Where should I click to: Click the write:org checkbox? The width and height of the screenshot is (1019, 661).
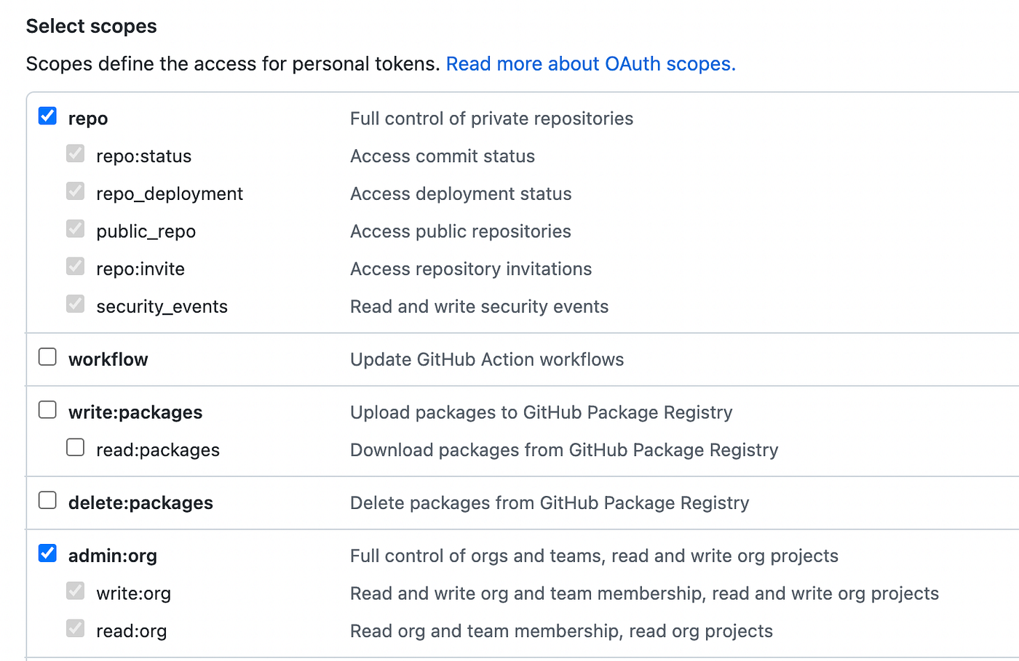(x=75, y=590)
